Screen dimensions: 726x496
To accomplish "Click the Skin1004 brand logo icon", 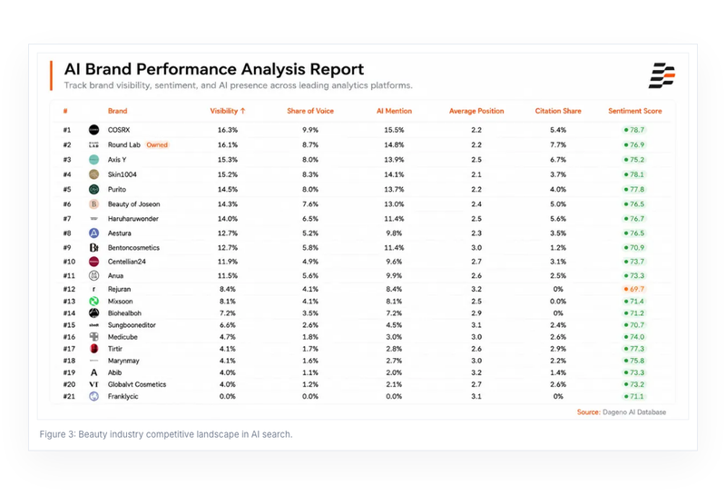I will tap(93, 174).
